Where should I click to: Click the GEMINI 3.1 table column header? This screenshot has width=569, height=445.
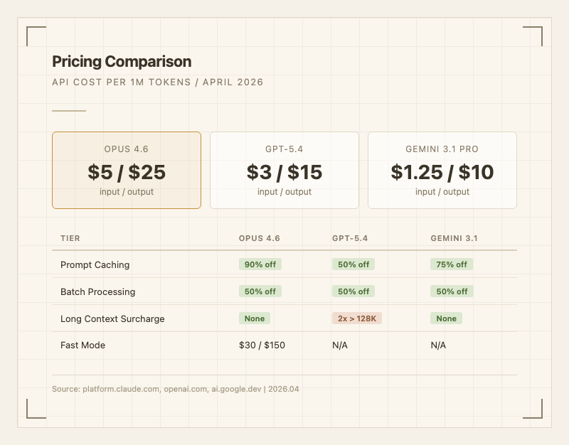click(454, 238)
